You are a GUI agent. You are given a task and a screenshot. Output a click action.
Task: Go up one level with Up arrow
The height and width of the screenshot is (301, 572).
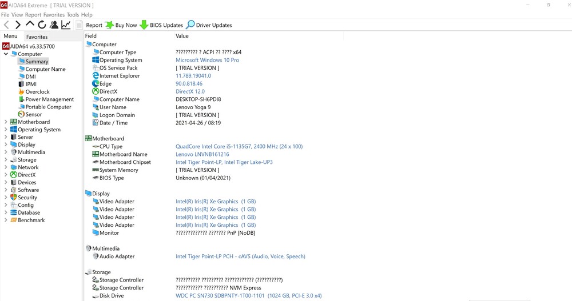point(30,24)
